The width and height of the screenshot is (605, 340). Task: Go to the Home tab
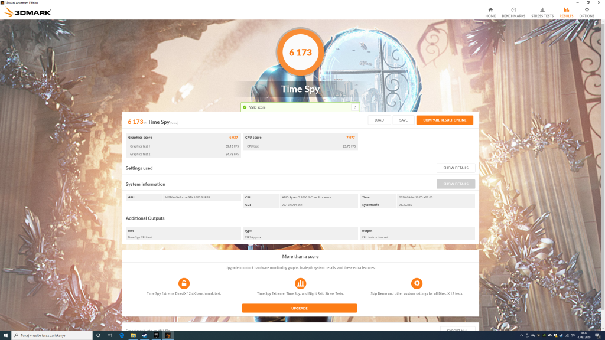[490, 12]
